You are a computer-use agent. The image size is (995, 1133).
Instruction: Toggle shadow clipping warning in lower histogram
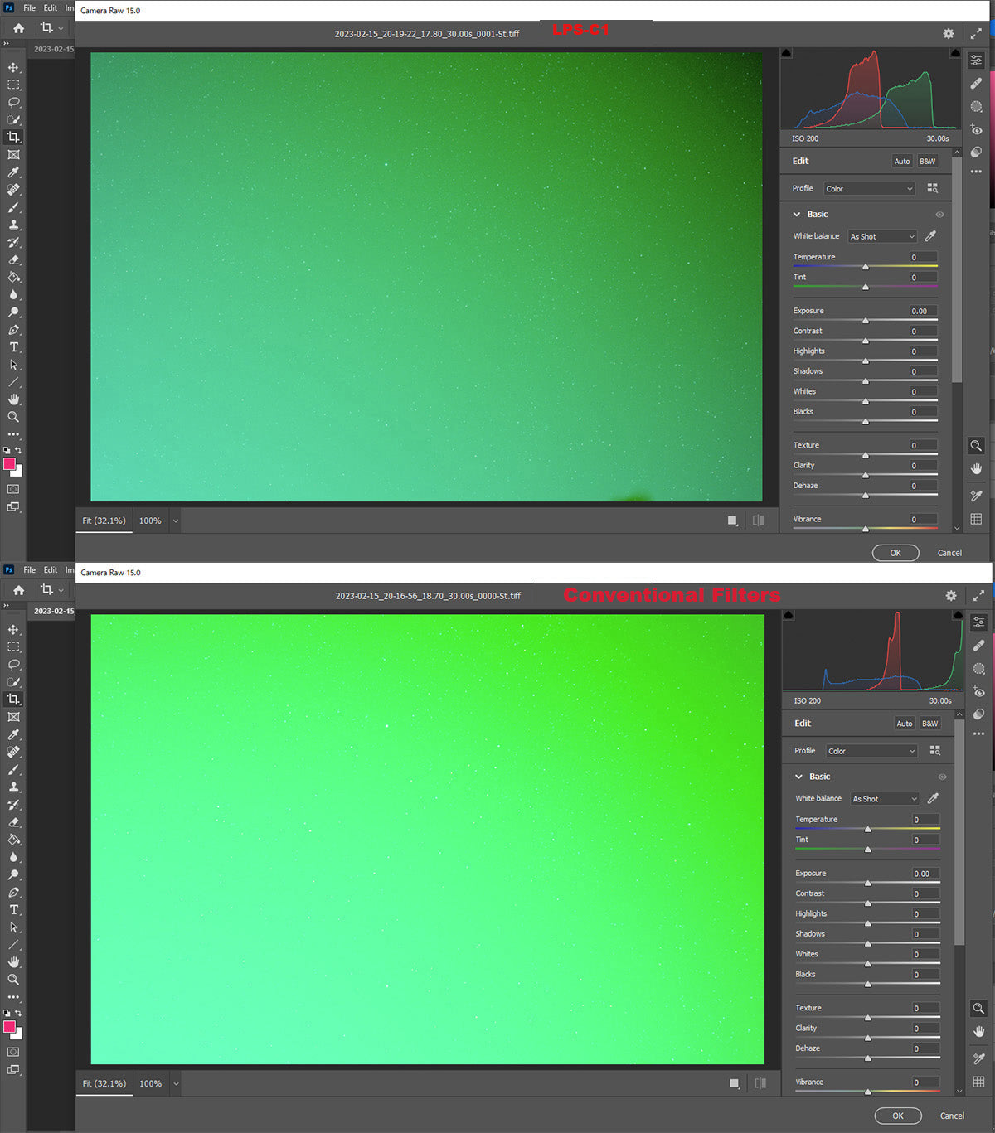[789, 615]
